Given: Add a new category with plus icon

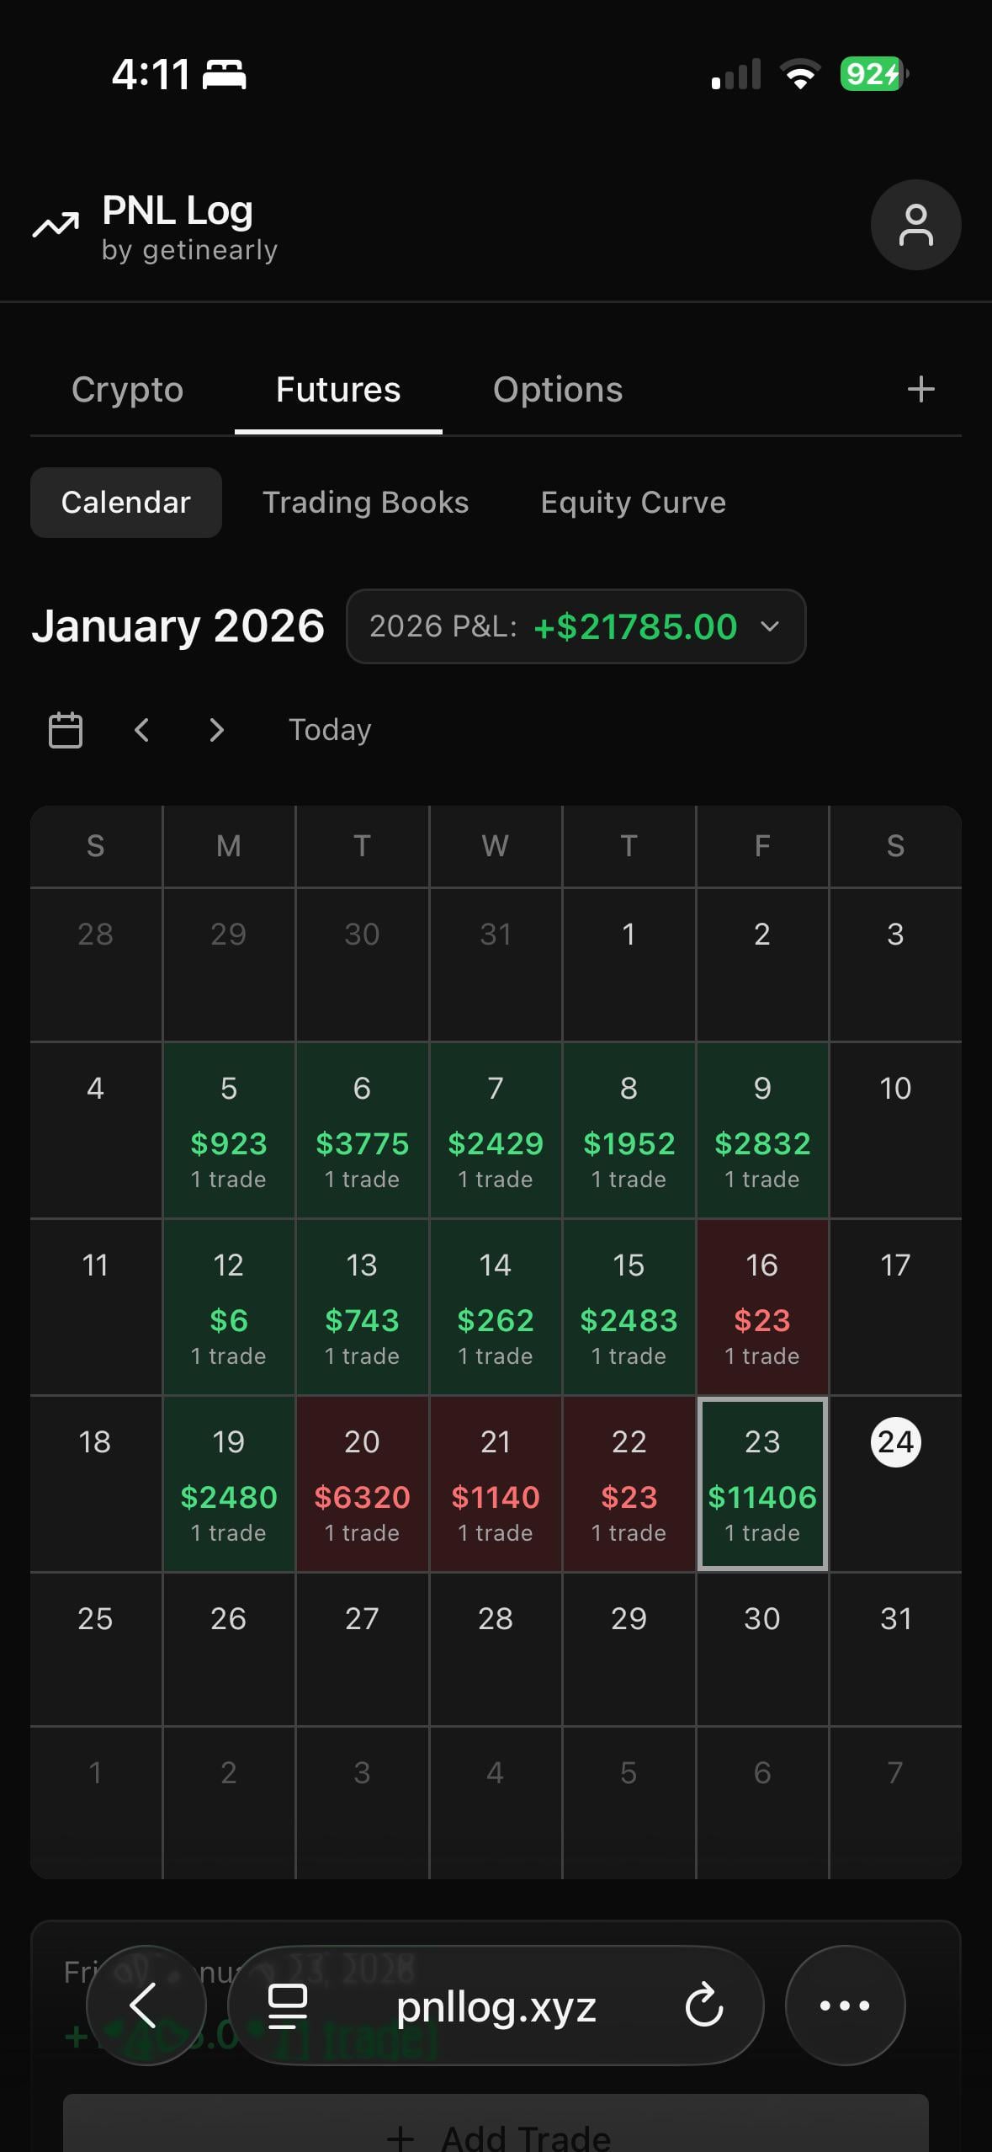Looking at the screenshot, I should click(x=920, y=389).
